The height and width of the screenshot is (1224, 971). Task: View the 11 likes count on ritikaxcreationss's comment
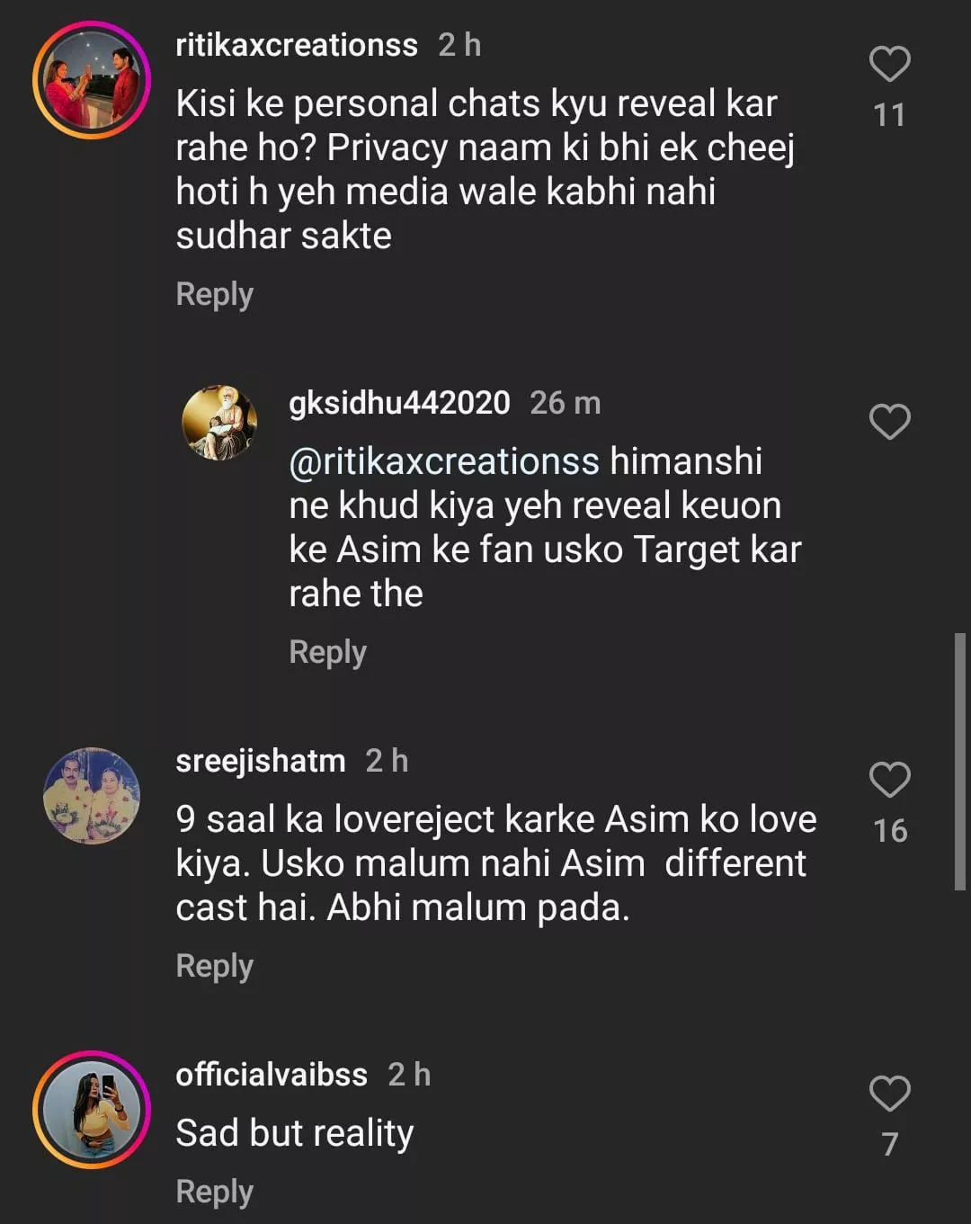point(889,115)
